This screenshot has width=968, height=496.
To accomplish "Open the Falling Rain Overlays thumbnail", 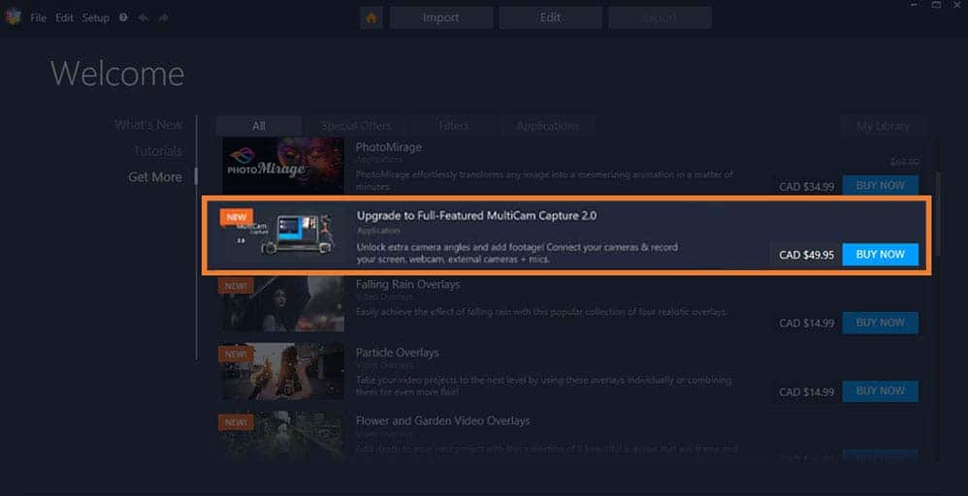I will tap(283, 303).
